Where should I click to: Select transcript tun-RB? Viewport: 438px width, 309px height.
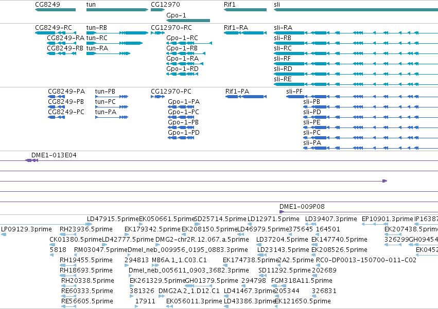coord(117,33)
